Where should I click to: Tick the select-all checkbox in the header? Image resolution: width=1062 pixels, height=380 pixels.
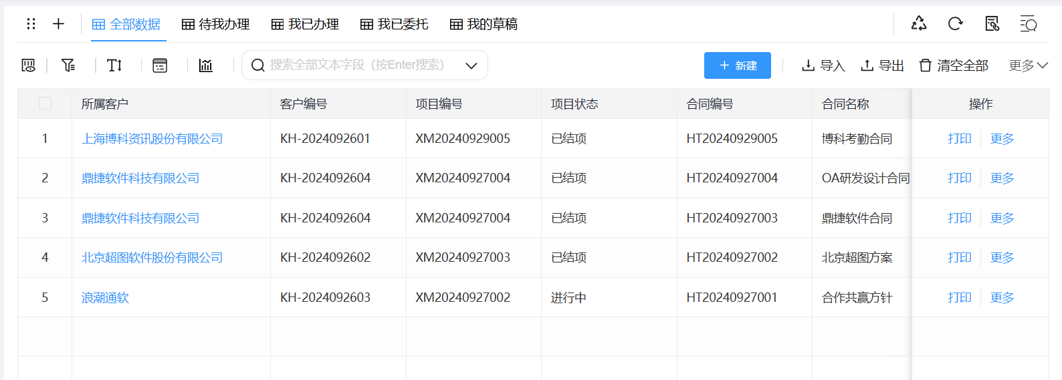(x=45, y=104)
